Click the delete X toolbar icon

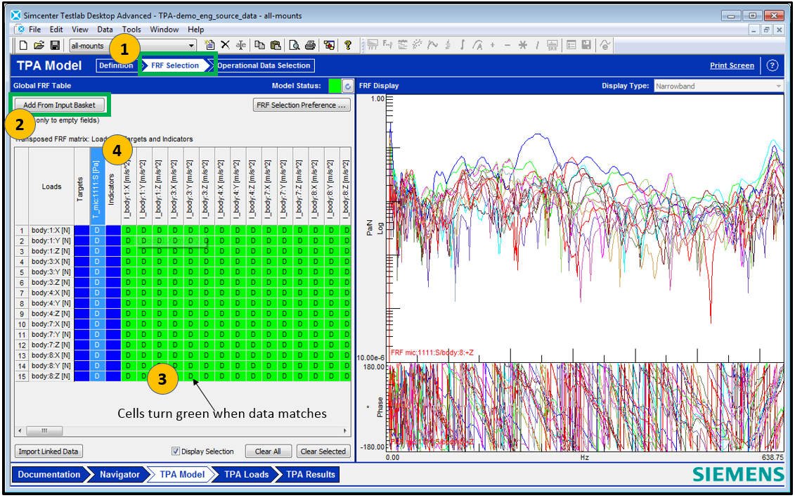click(x=226, y=45)
